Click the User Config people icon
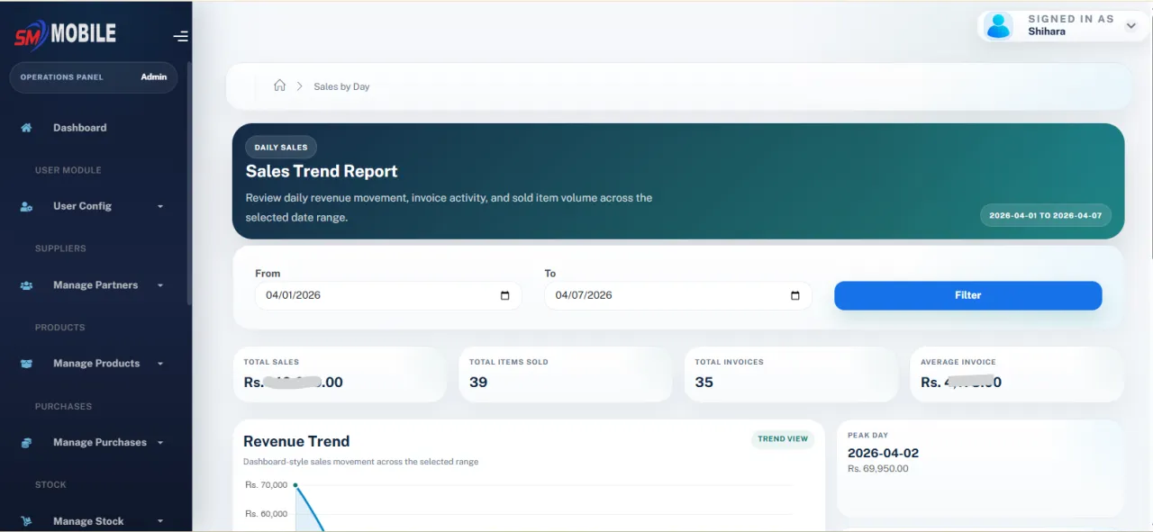The image size is (1153, 532). [x=26, y=206]
